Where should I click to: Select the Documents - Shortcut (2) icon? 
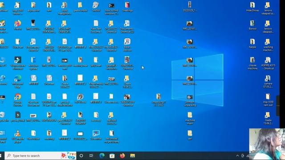pyautogui.click(x=127, y=27)
